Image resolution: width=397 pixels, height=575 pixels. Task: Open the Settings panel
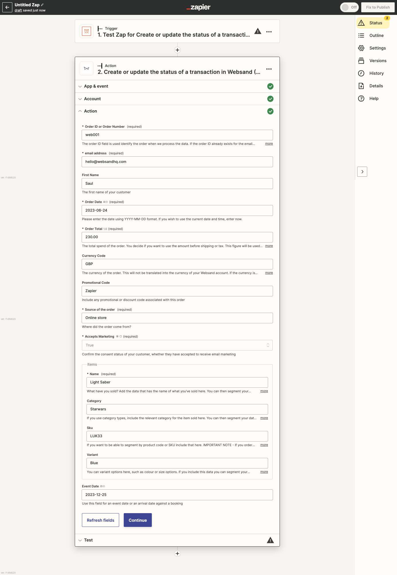click(373, 48)
